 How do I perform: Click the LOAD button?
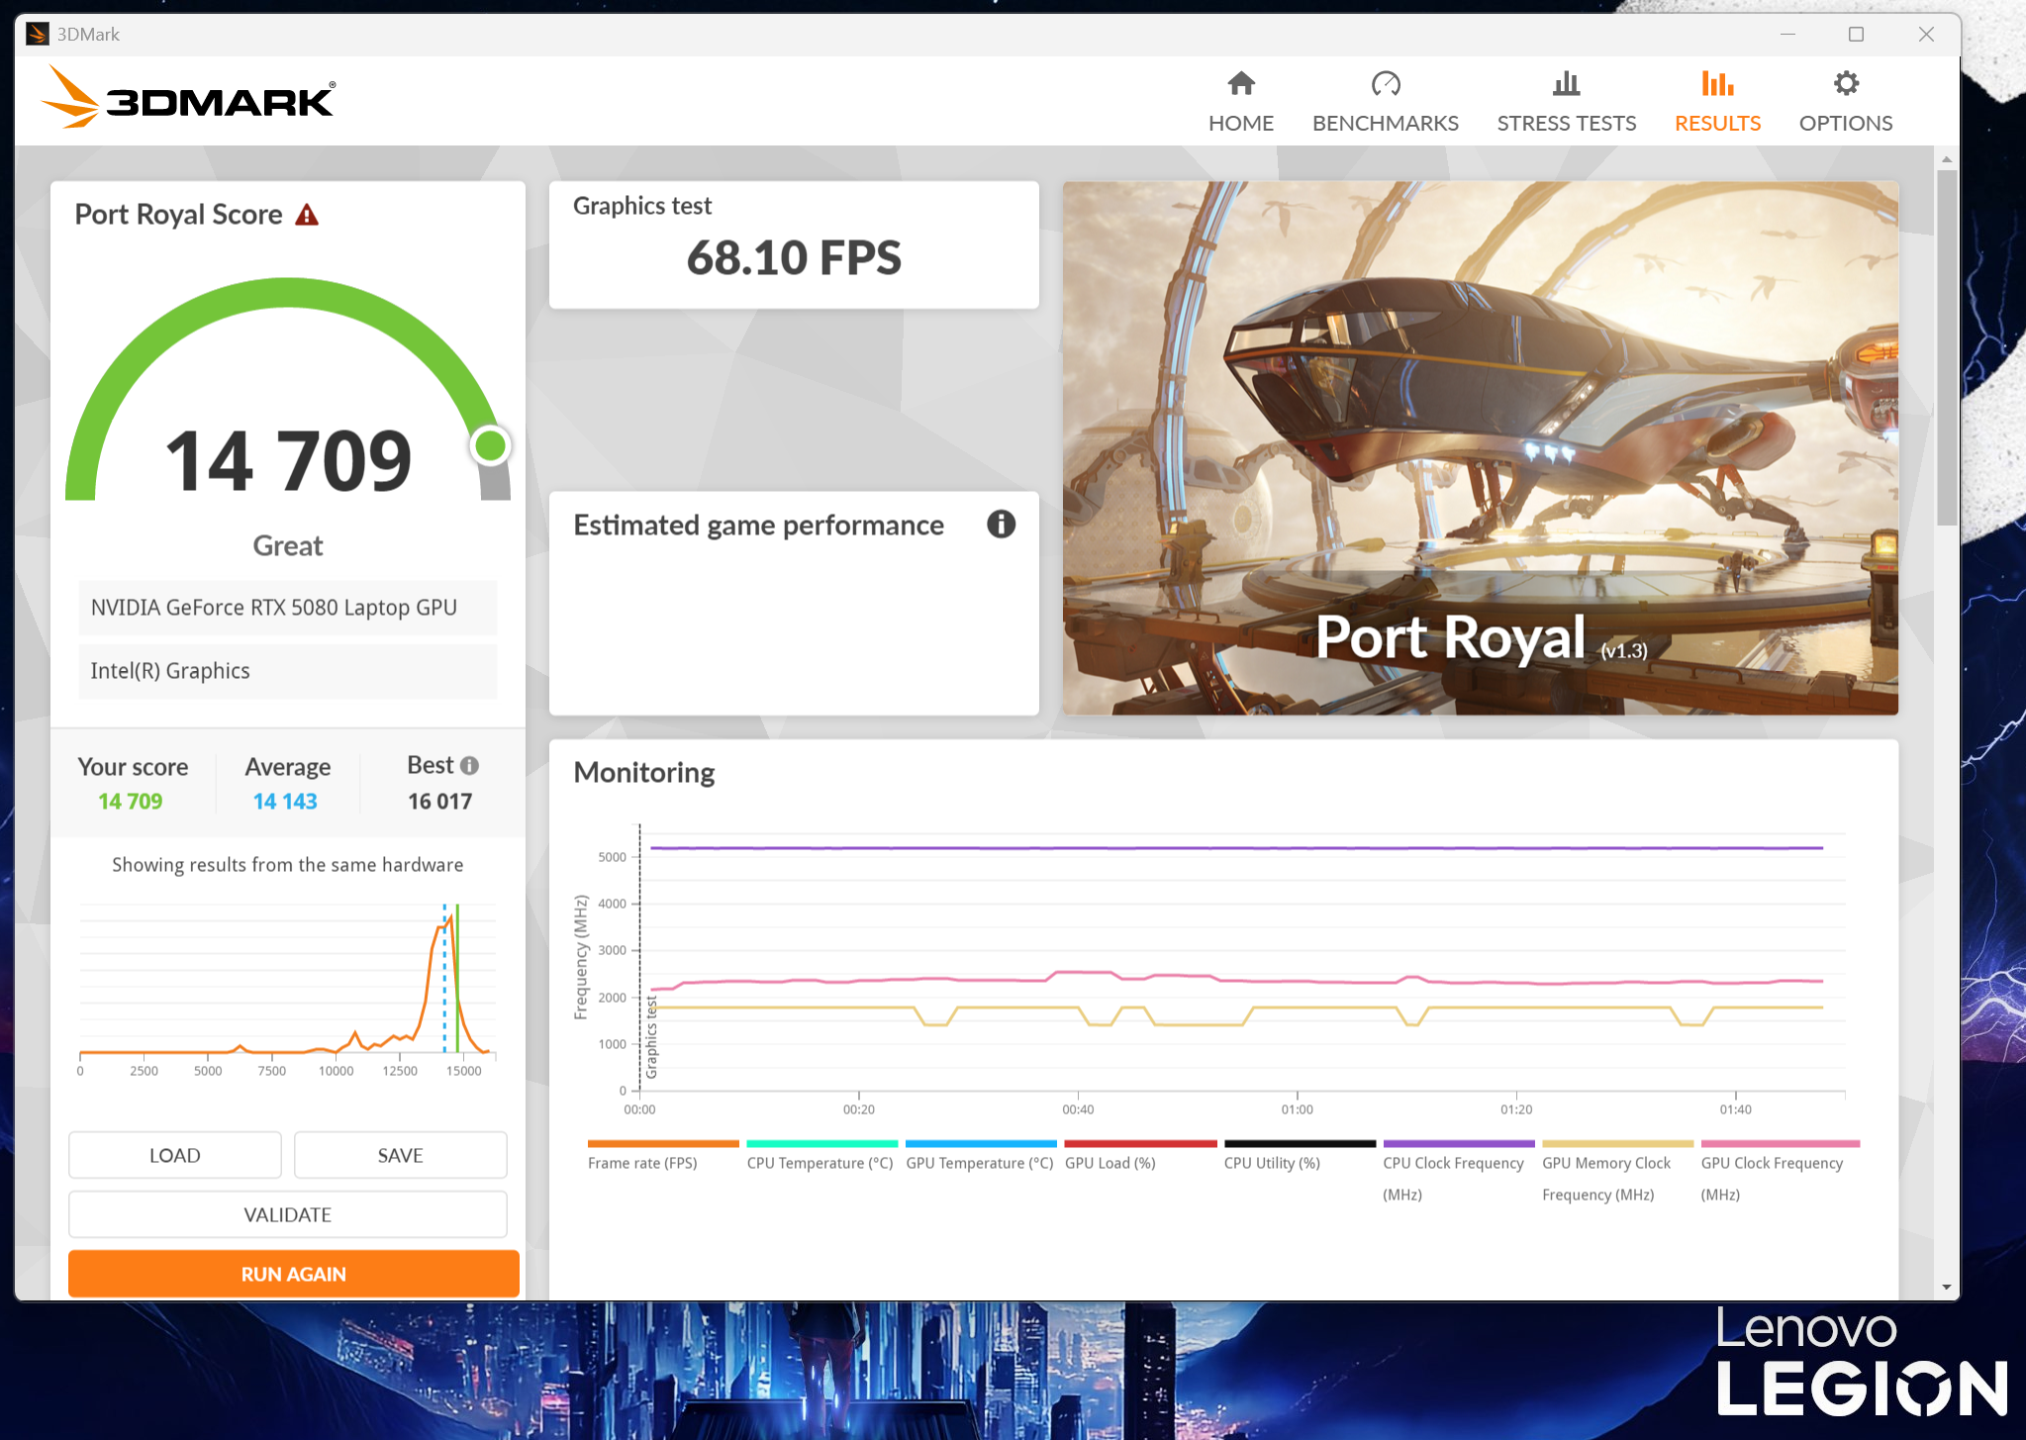(175, 1155)
